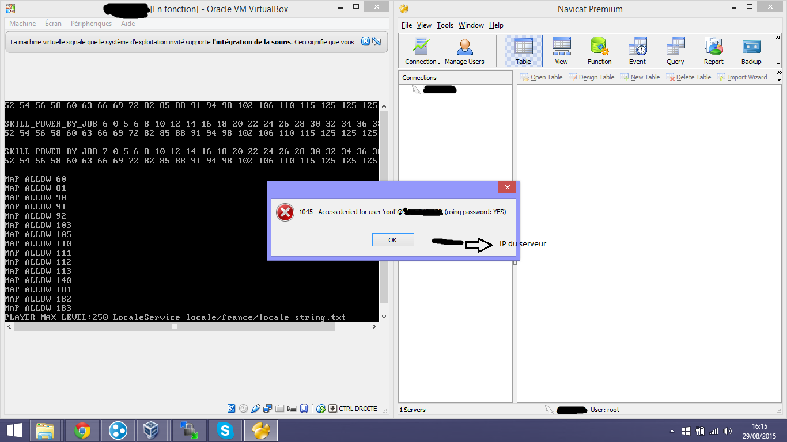
Task: Click the Open Table button
Action: click(542, 77)
